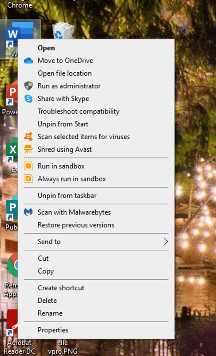The image size is (216, 356).
Task: Select the vpro.PNG desktop file label
Action: 62,347
